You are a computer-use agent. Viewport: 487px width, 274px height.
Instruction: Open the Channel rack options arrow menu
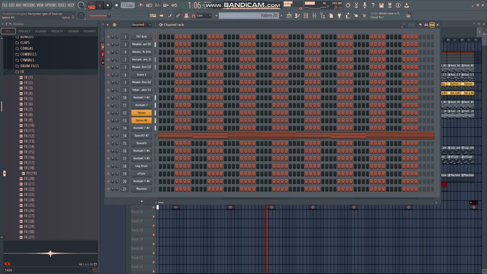pyautogui.click(x=108, y=25)
